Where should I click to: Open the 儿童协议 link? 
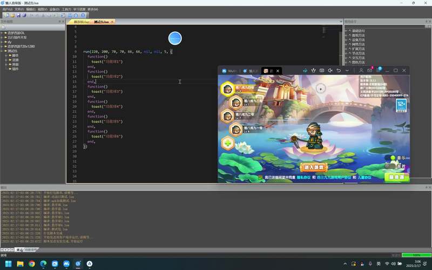[364, 178]
